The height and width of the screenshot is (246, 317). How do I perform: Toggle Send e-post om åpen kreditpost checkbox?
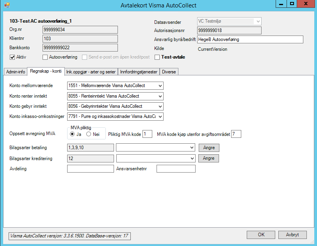(84, 57)
